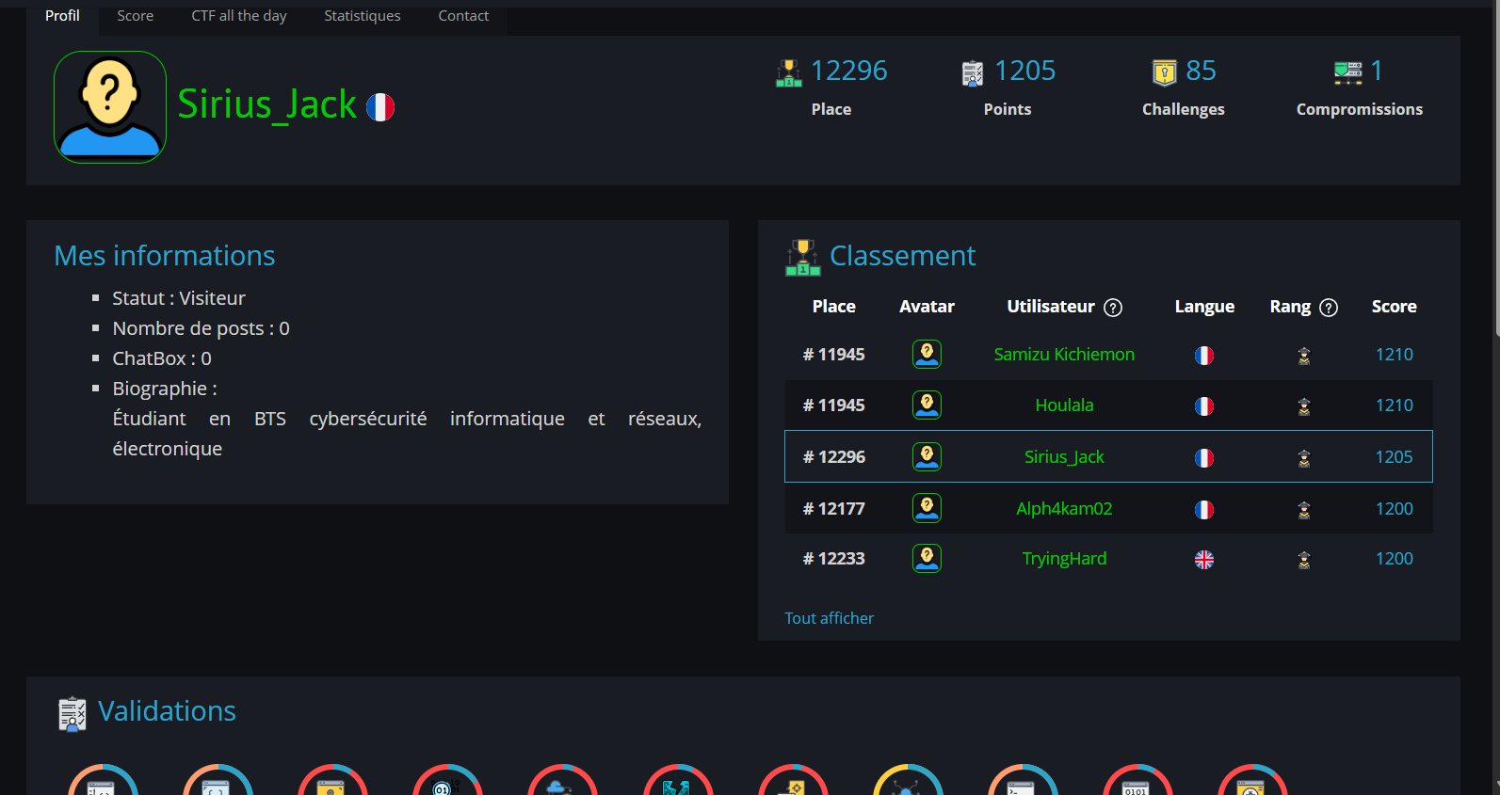Image resolution: width=1500 pixels, height=795 pixels.
Task: Click score 1210 in Houlala's row
Action: [1394, 405]
